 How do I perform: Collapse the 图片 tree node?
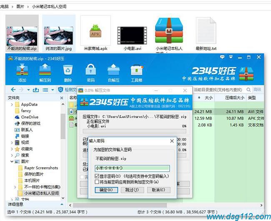point(12,161)
